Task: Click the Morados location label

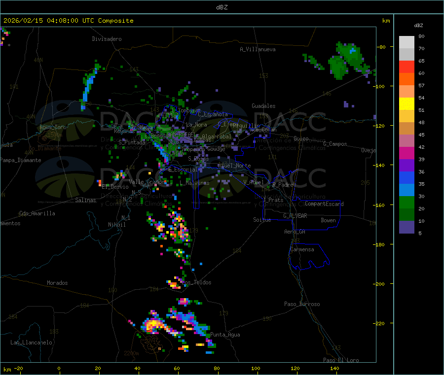Action: 57,283
